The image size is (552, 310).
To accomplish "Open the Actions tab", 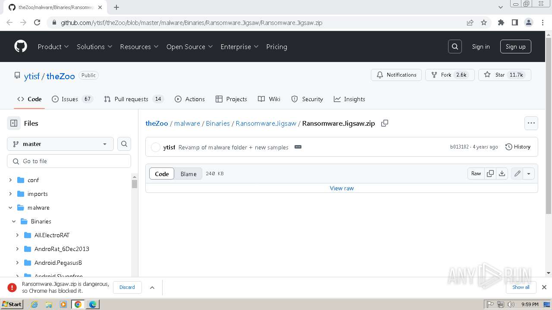I will (190, 99).
